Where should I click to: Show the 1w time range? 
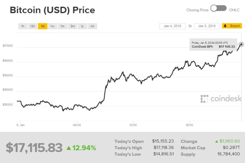[52, 26]
